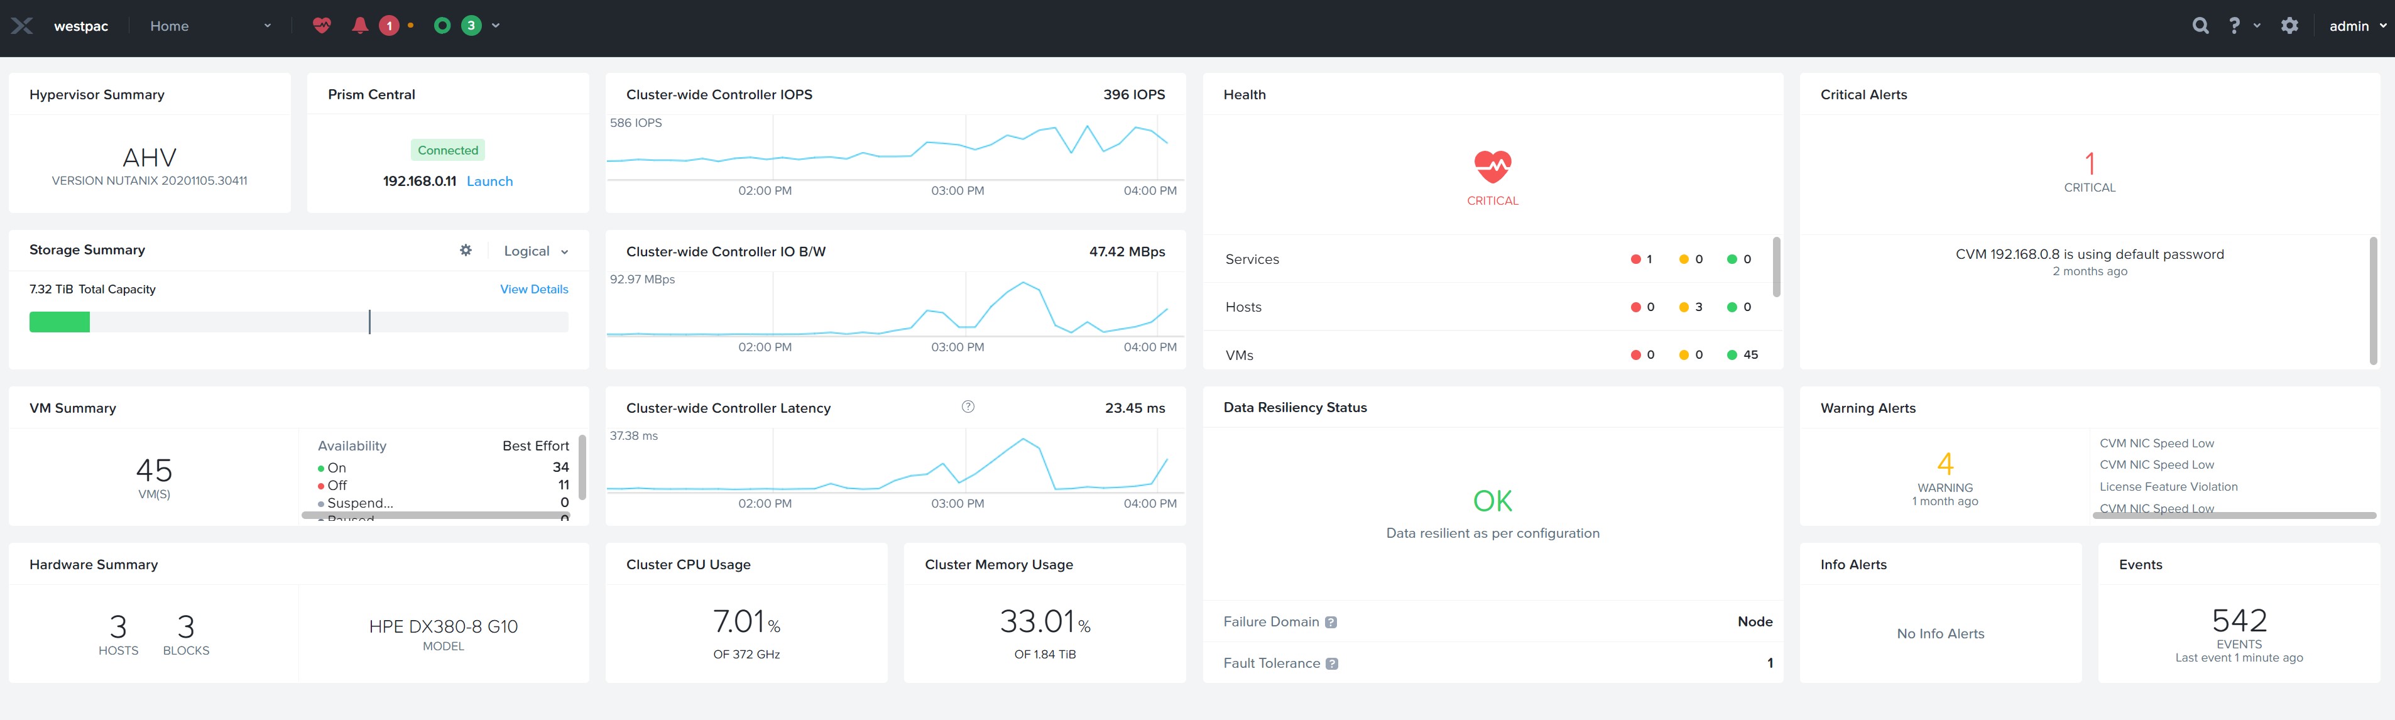Click the Fault Tolerance help icon
The width and height of the screenshot is (2395, 720).
coord(1331,664)
